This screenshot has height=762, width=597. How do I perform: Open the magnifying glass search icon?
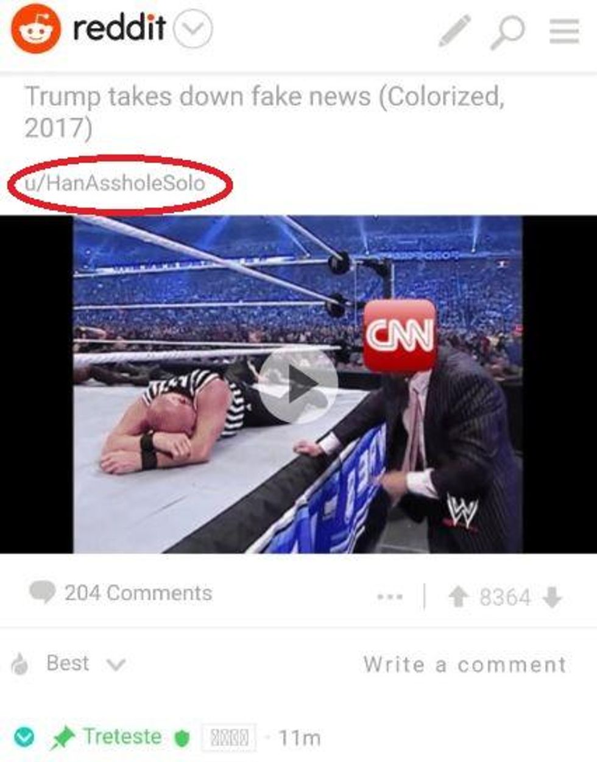click(x=507, y=32)
